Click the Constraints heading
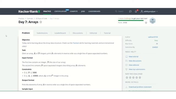 click(x=27, y=69)
